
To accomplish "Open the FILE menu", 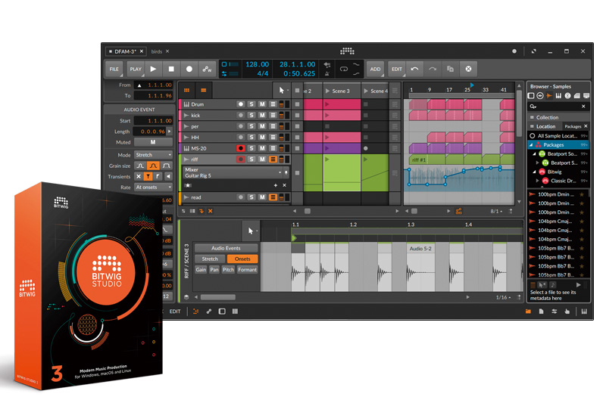I will coord(114,69).
